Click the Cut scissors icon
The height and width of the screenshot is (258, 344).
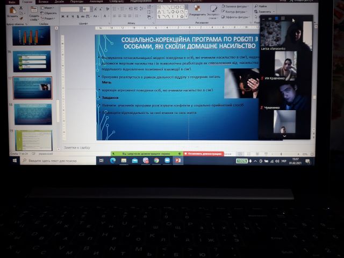click(x=21, y=8)
